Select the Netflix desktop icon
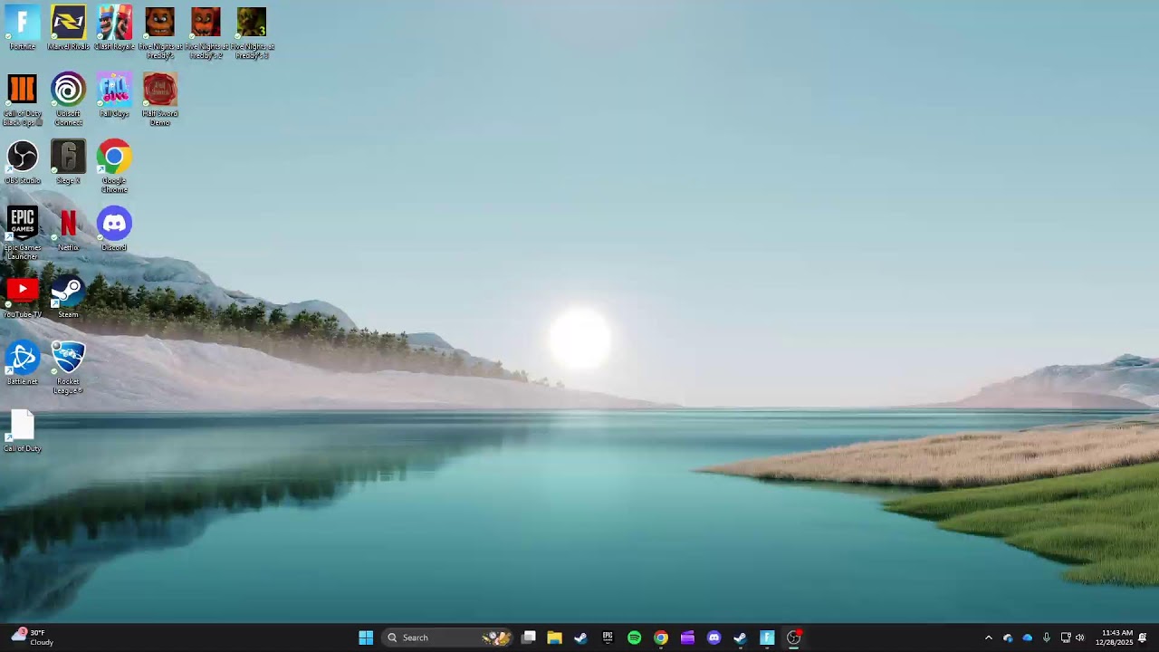 pos(68,229)
